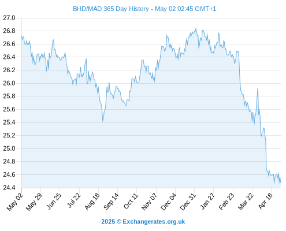Viewport: 286px width, 231px height.
Task: Click the 27.0 y-axis value label
Action: point(9,18)
